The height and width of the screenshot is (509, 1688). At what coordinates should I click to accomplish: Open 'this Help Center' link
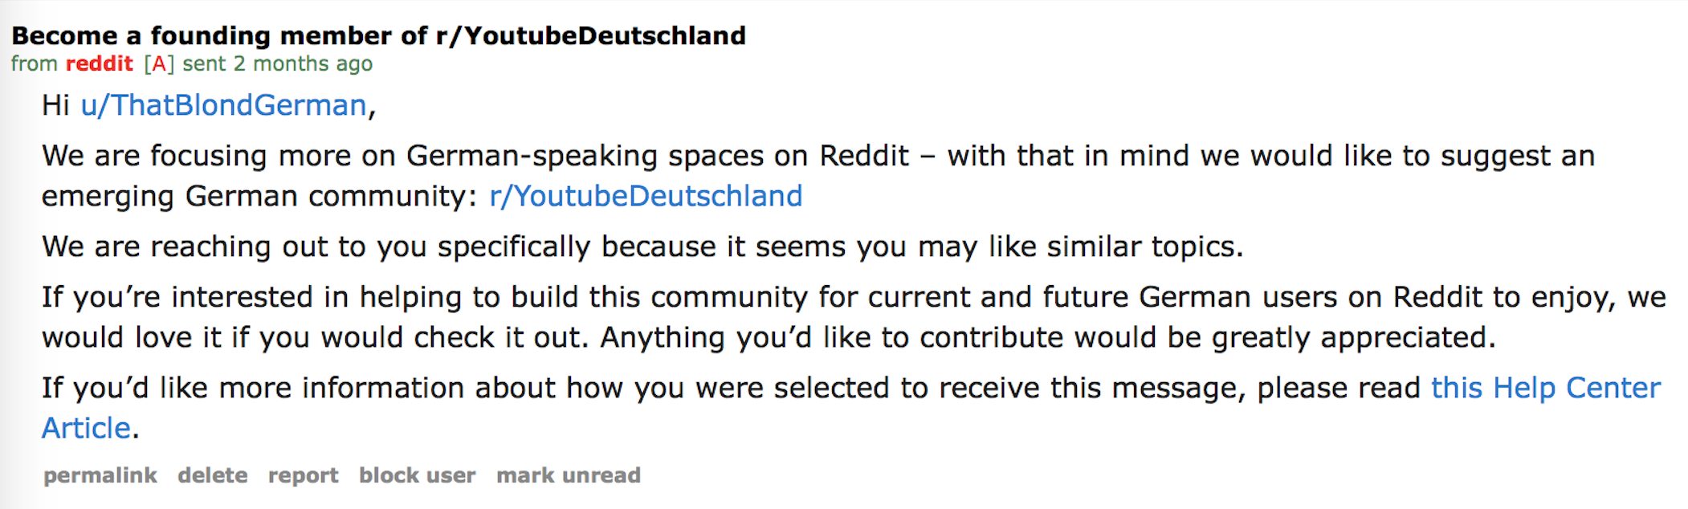(1546, 389)
